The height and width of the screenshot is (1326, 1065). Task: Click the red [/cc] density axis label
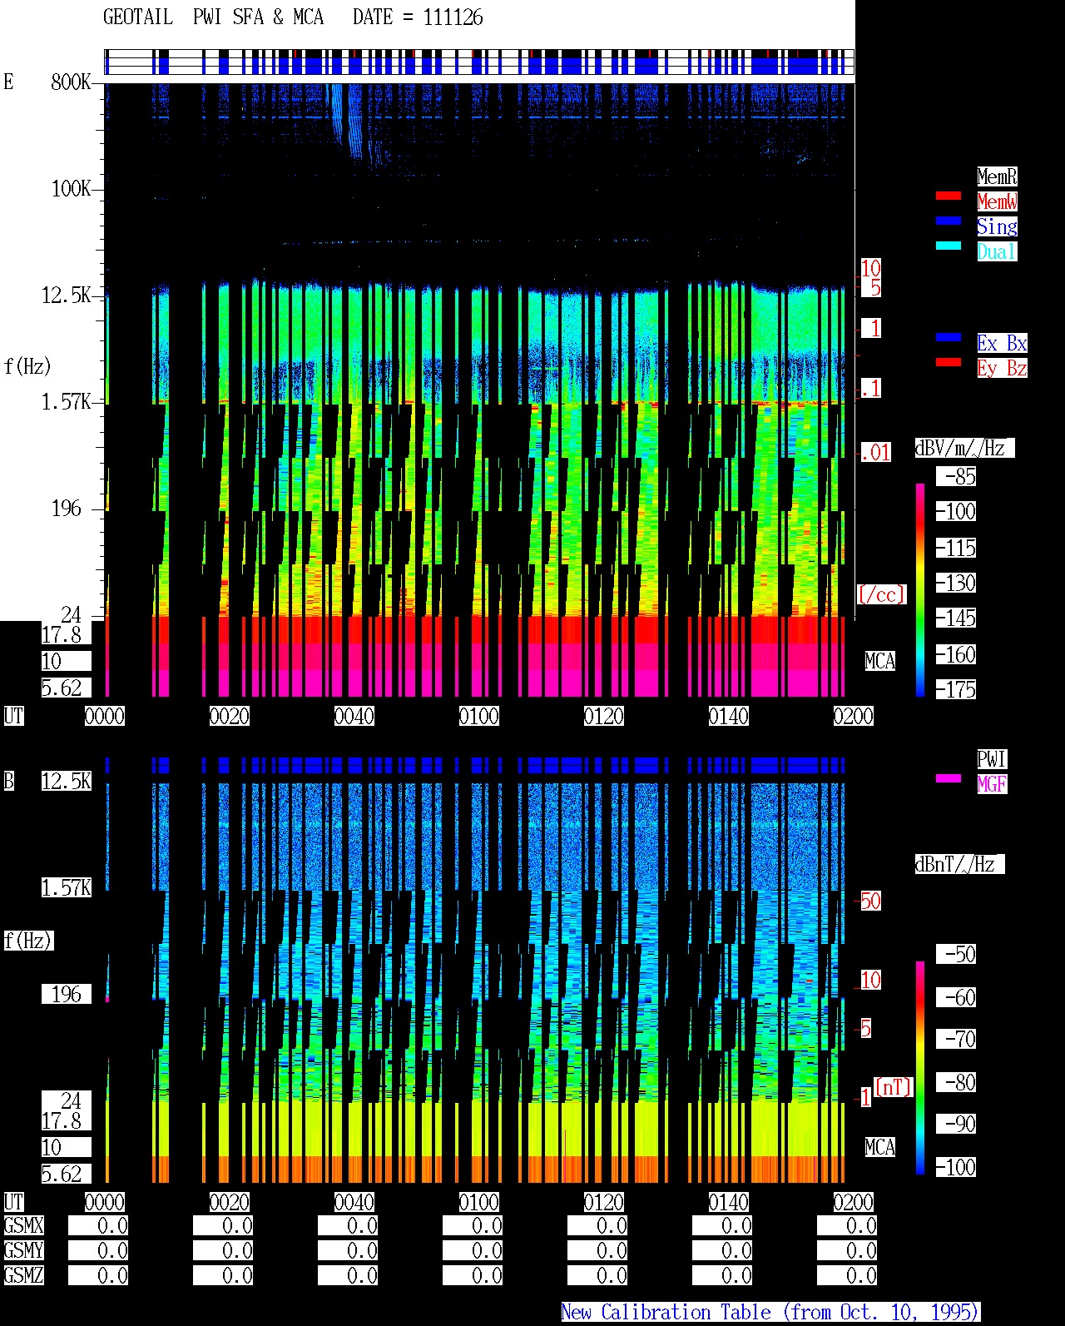(881, 594)
